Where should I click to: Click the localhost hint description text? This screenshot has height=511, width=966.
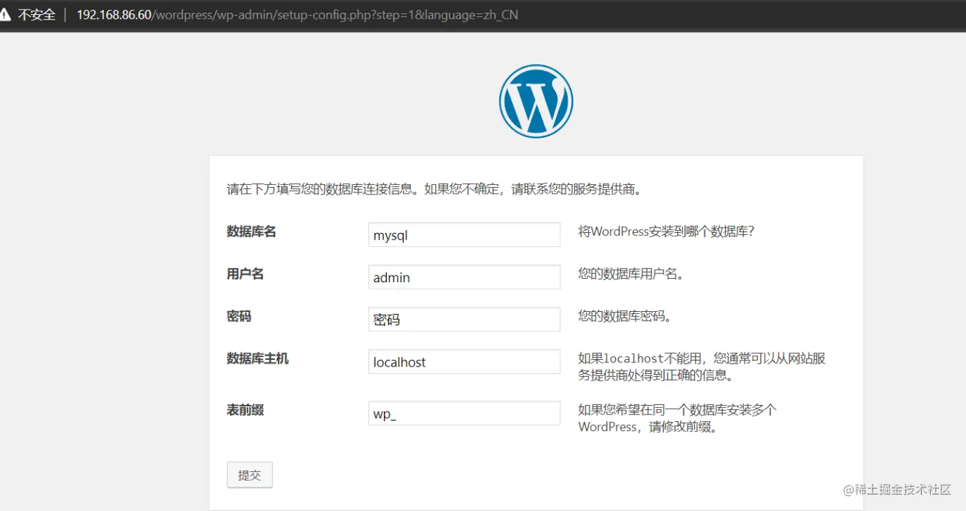coord(702,367)
